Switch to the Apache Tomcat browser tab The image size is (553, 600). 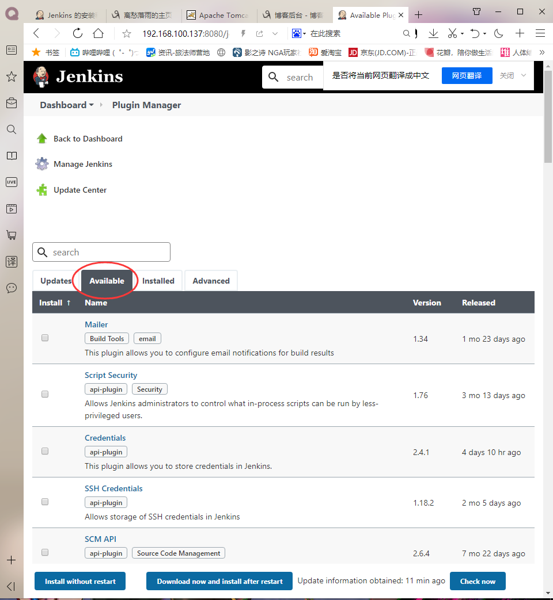[x=218, y=15]
